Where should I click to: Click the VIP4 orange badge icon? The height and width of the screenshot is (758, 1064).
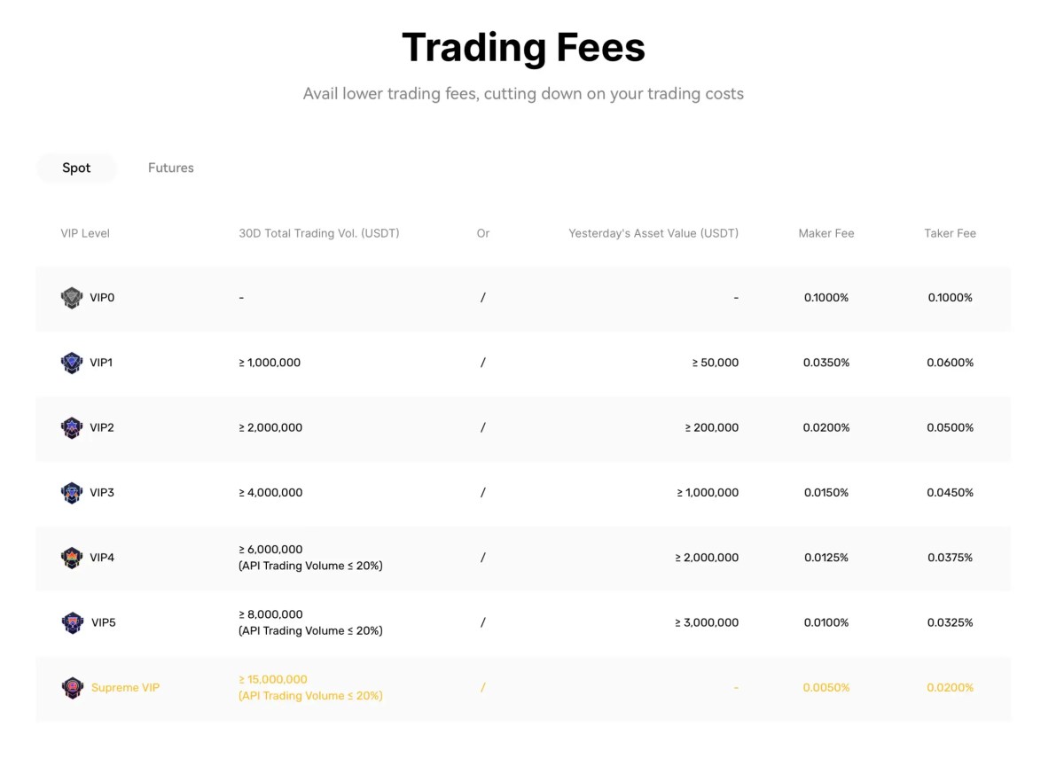tap(72, 558)
